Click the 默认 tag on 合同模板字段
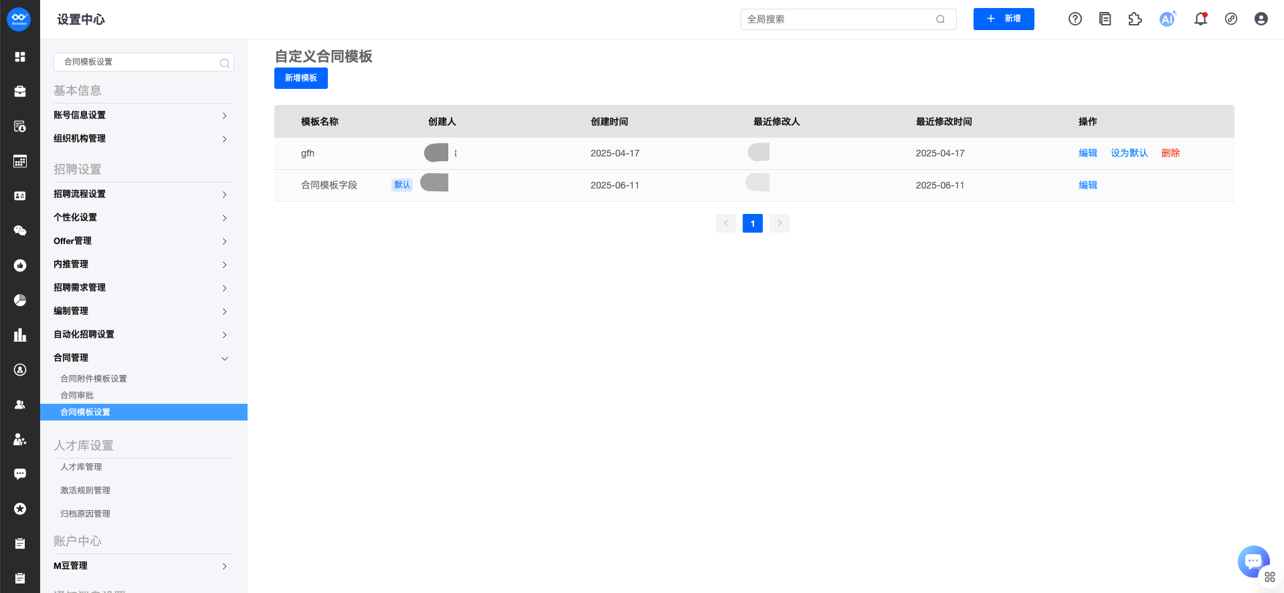Screen dimensions: 1284x593 click(x=402, y=185)
